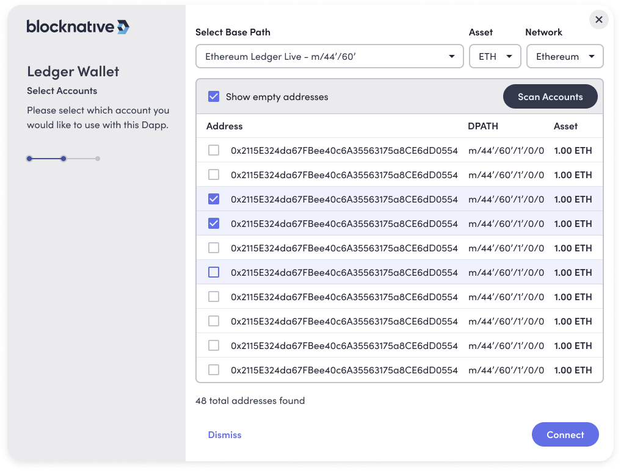This screenshot has height=471, width=621.
Task: Uncheck the fourth address row's checked checkbox
Action: click(x=214, y=224)
